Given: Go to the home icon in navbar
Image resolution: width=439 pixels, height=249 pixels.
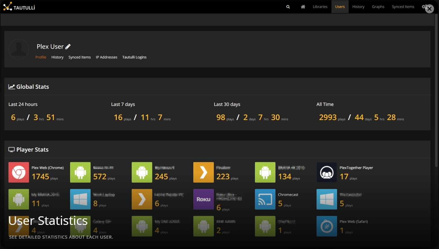Looking at the screenshot, I should (x=303, y=7).
